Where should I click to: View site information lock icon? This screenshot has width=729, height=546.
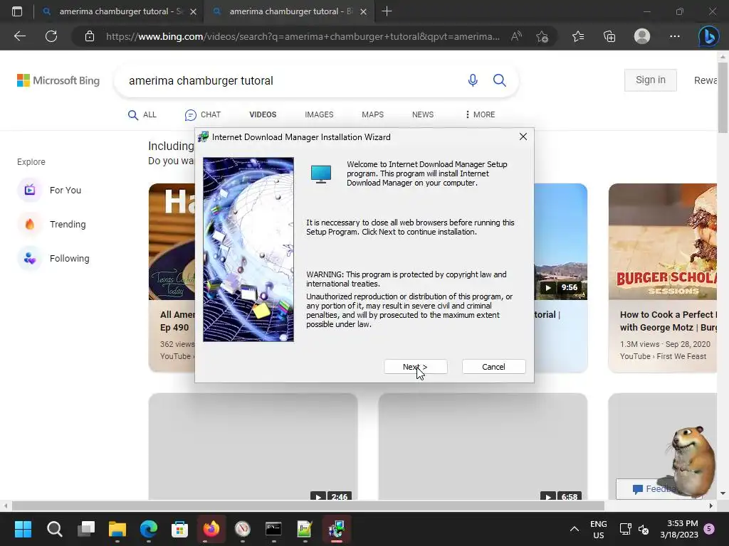pyautogui.click(x=90, y=36)
